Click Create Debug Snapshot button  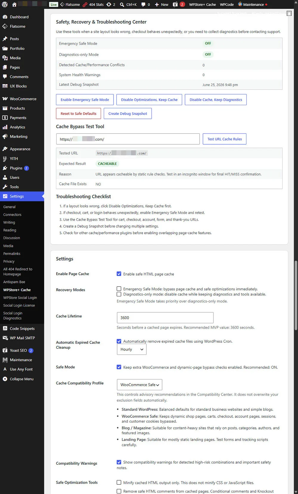[128, 114]
